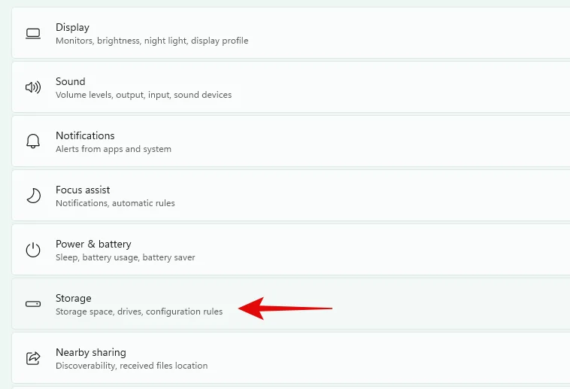The width and height of the screenshot is (570, 389).
Task: Click the Sound speaker icon
Action: [33, 87]
